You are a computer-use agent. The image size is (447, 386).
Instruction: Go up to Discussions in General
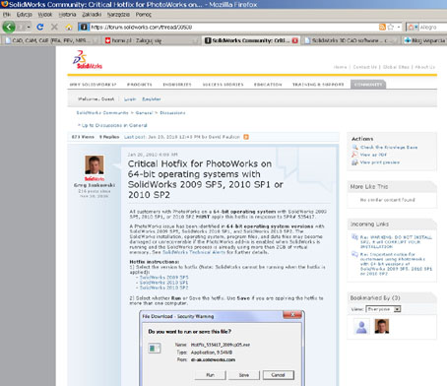click(x=114, y=125)
